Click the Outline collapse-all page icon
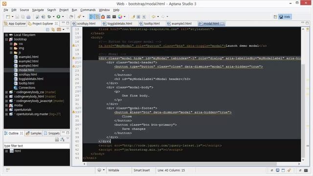Screen dimensions: 313x176 click(x=57, y=139)
